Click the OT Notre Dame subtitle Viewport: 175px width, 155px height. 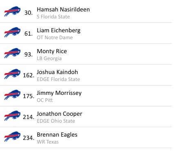[x=55, y=38]
